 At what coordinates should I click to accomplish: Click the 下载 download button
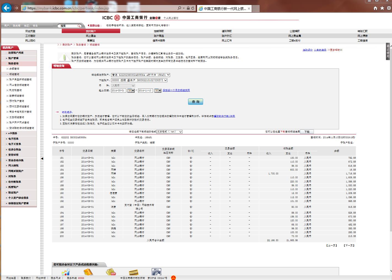307,132
